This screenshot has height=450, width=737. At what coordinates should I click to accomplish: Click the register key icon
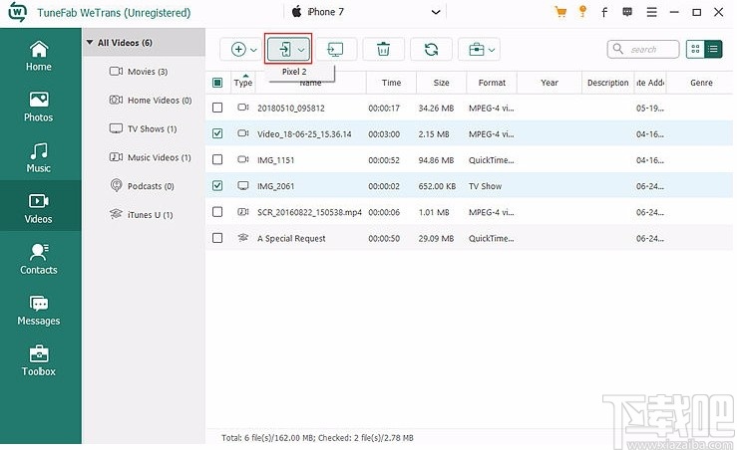(582, 11)
